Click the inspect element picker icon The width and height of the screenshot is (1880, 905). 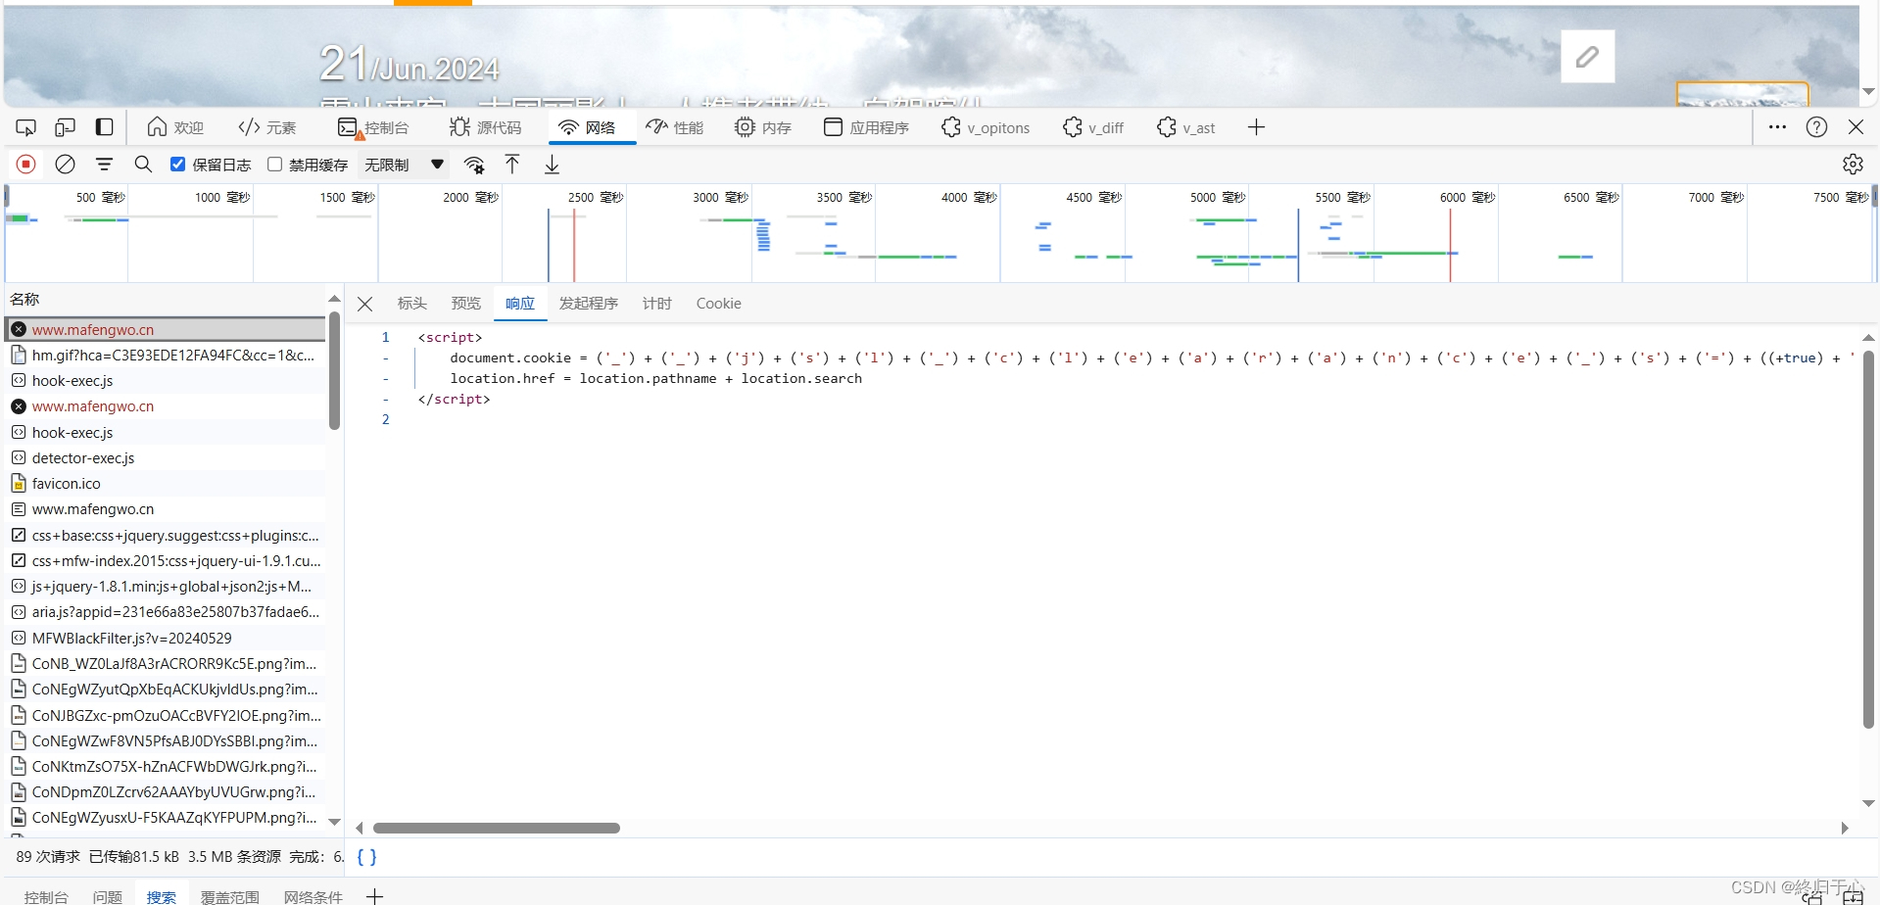click(26, 127)
